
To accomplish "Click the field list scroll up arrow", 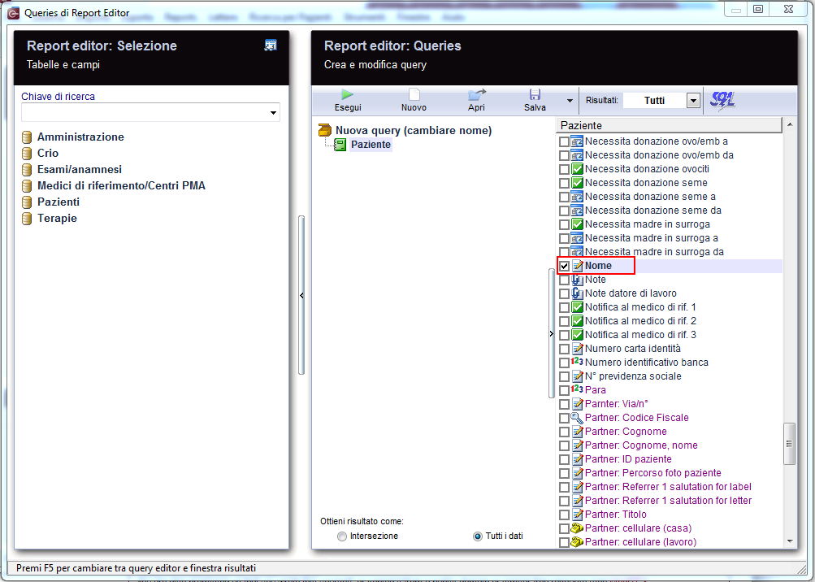I will click(x=790, y=125).
